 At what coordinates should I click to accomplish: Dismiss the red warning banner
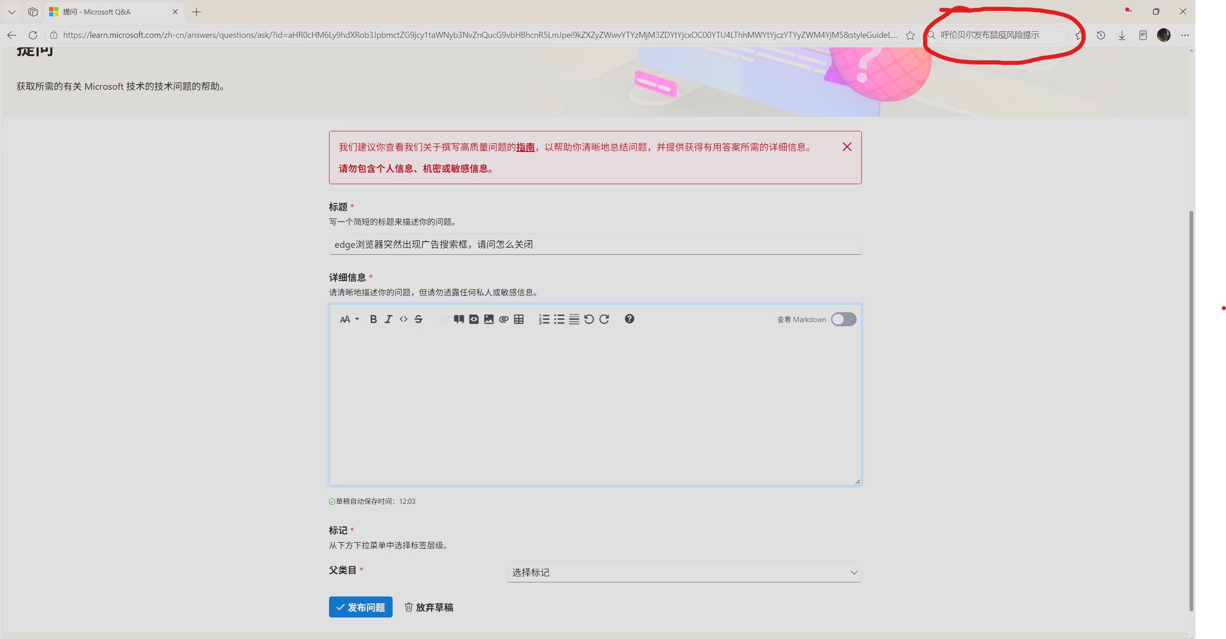tap(846, 147)
